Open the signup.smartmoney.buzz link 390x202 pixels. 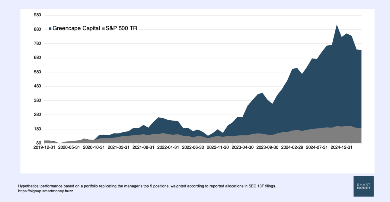tap(46, 191)
